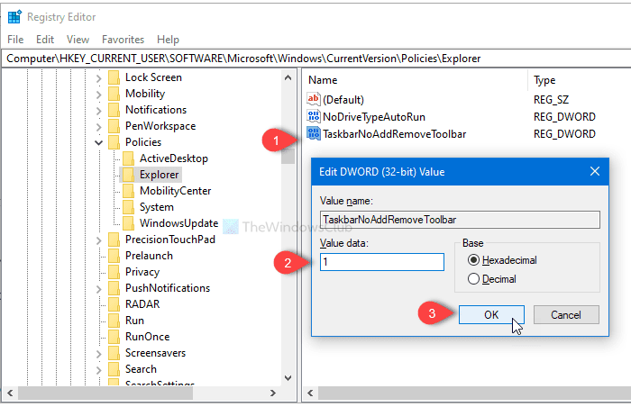
Task: Open the Favorites menu
Action: (123, 40)
